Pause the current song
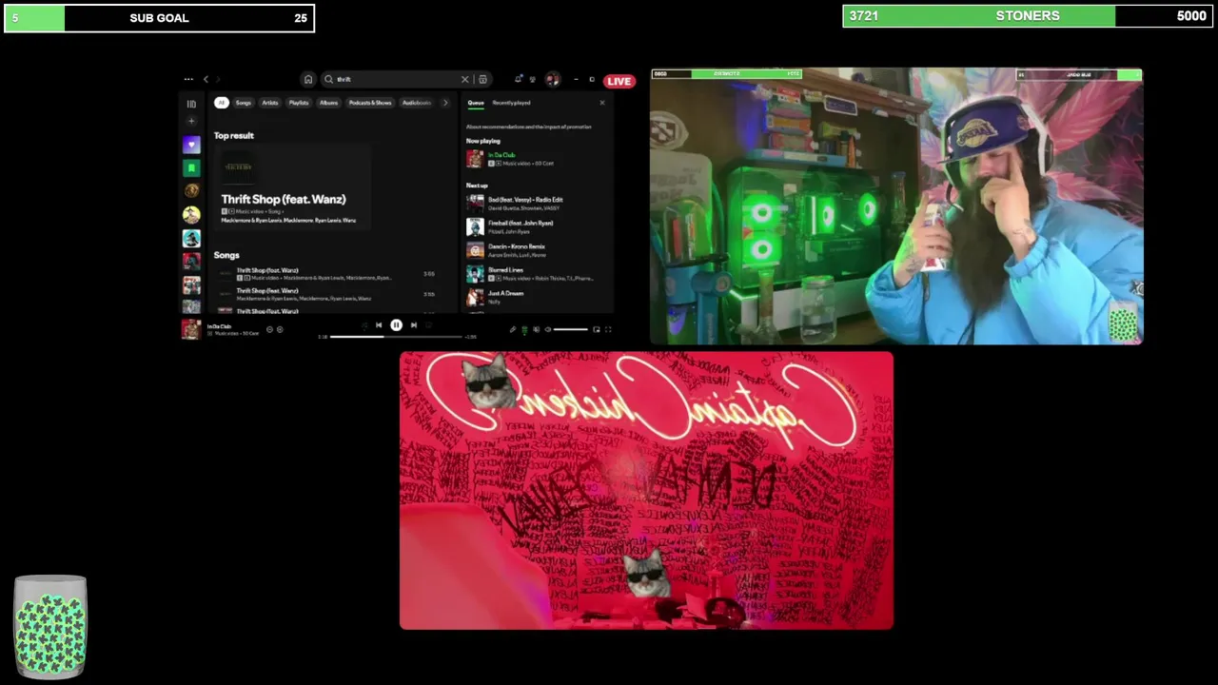 [396, 324]
